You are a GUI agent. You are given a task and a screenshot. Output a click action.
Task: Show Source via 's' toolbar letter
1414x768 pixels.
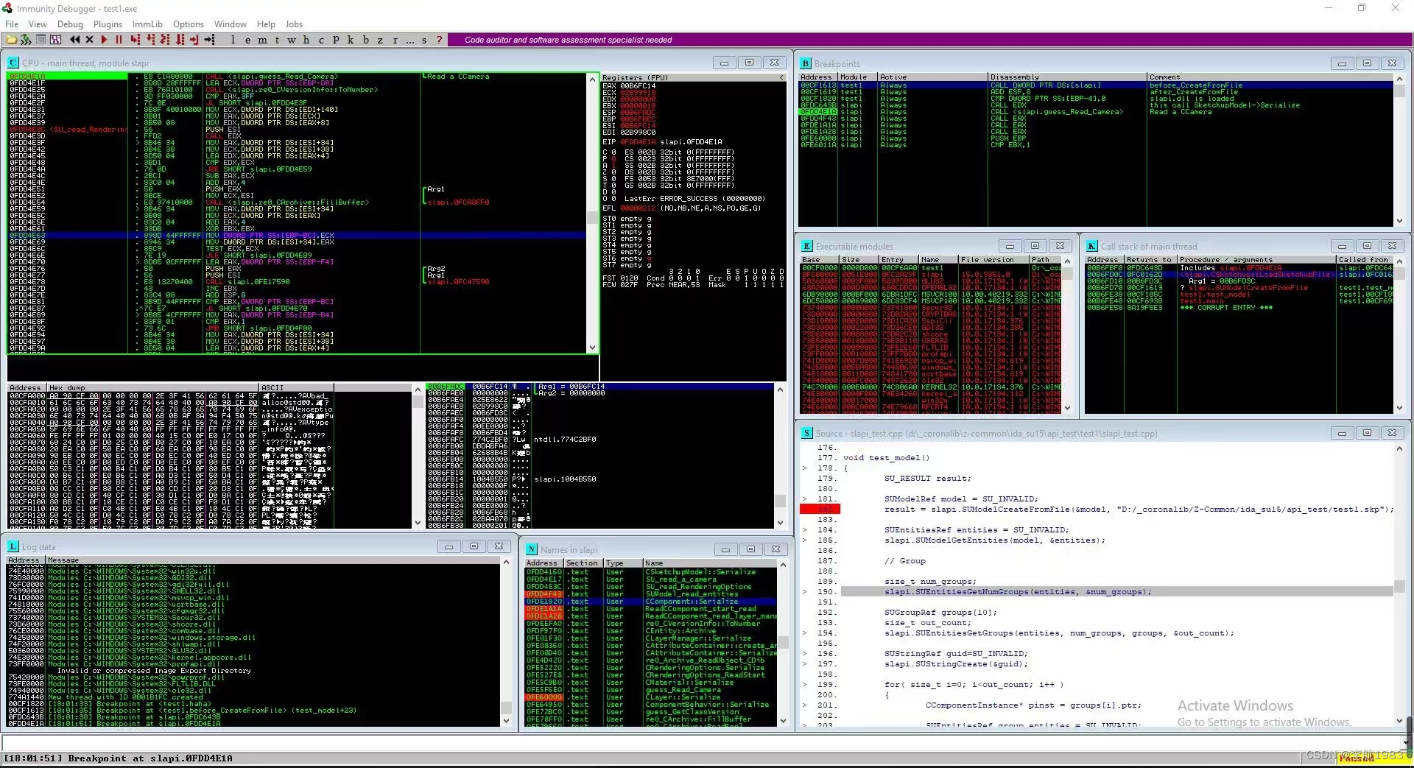(x=424, y=40)
